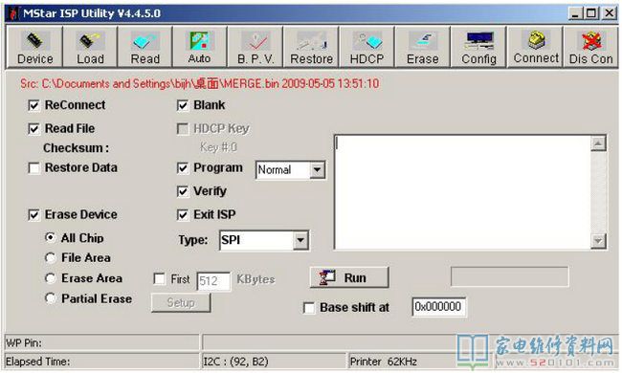Image resolution: width=622 pixels, height=373 pixels.
Task: Open the Auto programming icon
Action: tap(200, 41)
